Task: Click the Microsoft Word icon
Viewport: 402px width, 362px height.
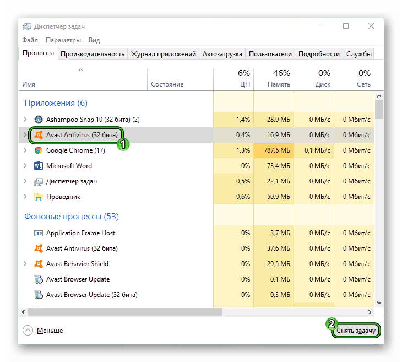Action: [39, 166]
